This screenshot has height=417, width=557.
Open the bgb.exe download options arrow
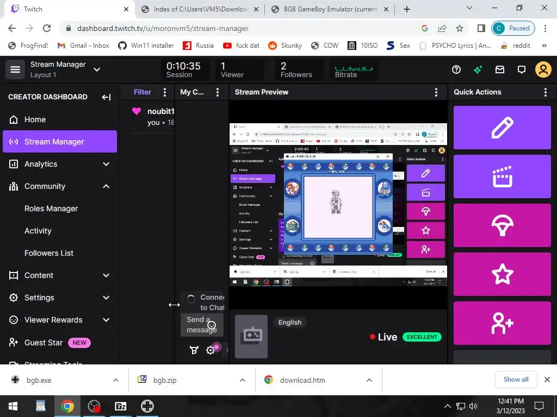[x=116, y=380]
